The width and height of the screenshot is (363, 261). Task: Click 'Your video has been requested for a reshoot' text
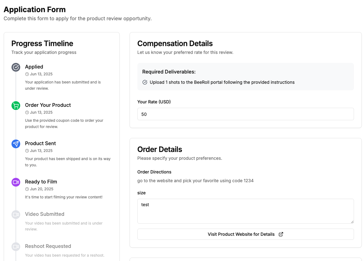pyautogui.click(x=65, y=255)
